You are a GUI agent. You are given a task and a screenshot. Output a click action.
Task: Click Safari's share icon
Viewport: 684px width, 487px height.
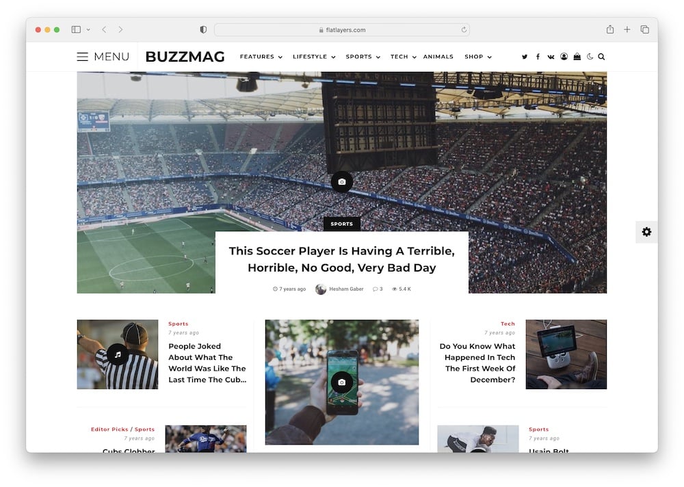[610, 29]
